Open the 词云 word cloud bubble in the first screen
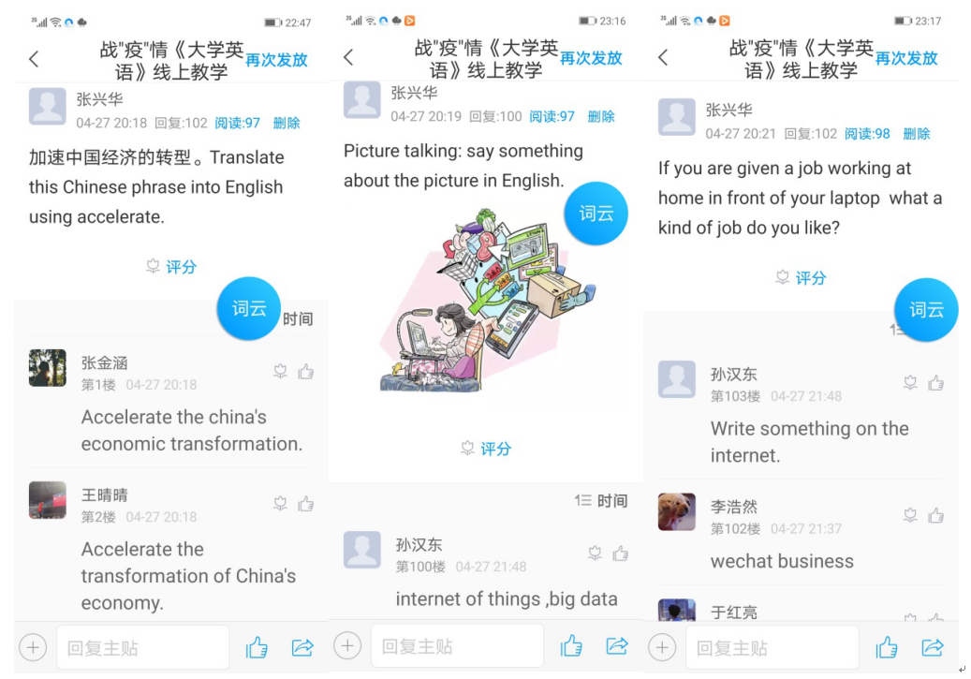Screen dimensions: 971x679 pos(249,308)
